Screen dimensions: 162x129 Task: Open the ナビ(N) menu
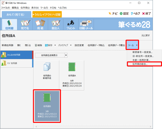coord(53,8)
